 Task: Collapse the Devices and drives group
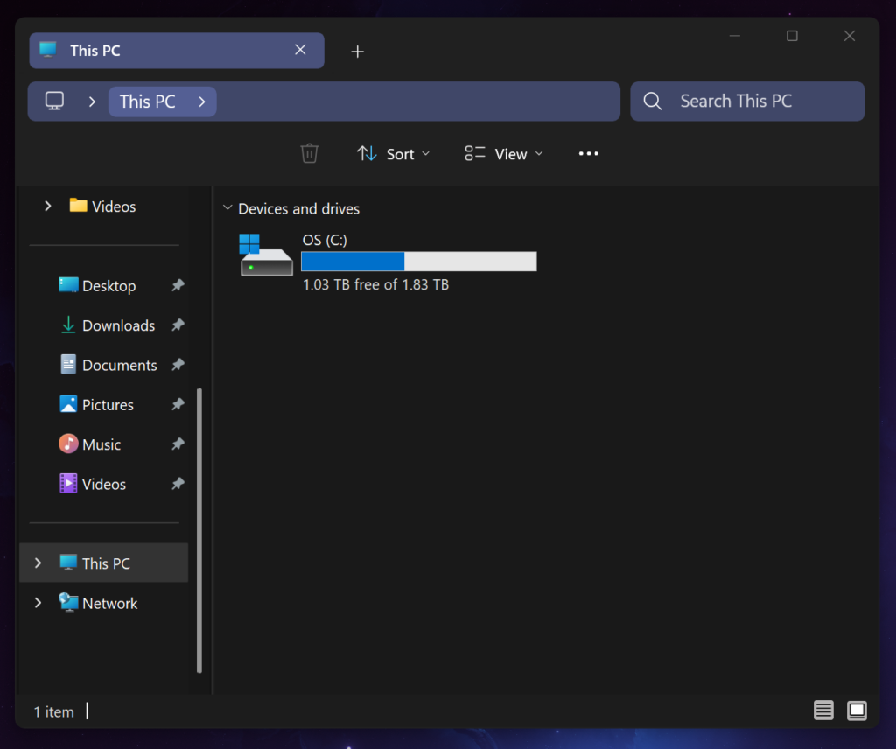coord(227,207)
